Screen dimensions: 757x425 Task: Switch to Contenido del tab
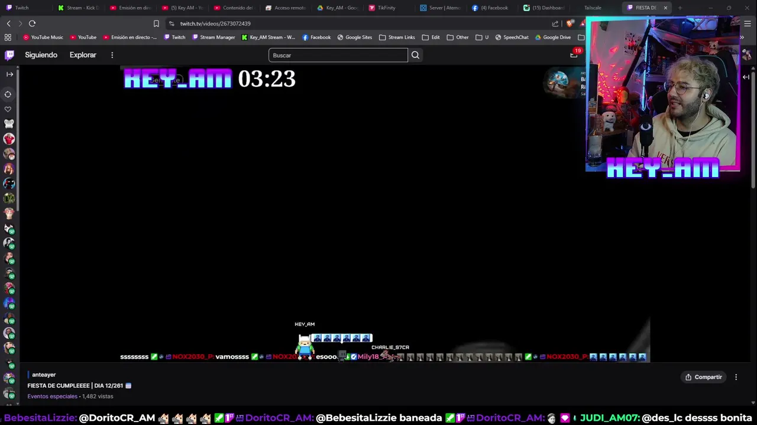click(234, 8)
